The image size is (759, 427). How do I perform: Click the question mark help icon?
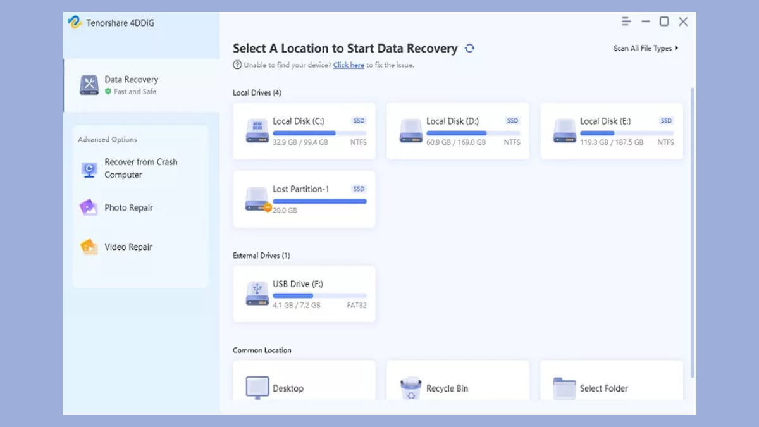coord(237,65)
